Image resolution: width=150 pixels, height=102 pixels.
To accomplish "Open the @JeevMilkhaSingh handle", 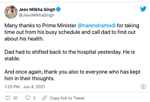I will (37, 15).
